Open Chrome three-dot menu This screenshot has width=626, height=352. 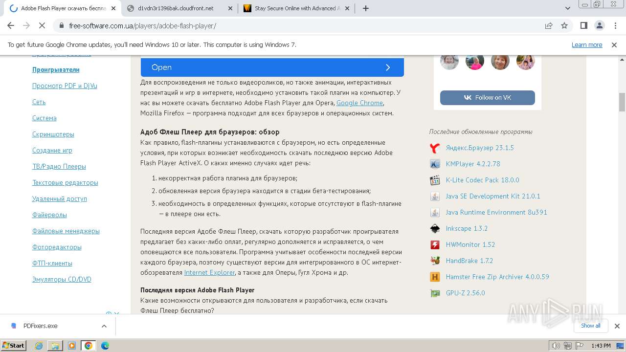tap(615, 25)
